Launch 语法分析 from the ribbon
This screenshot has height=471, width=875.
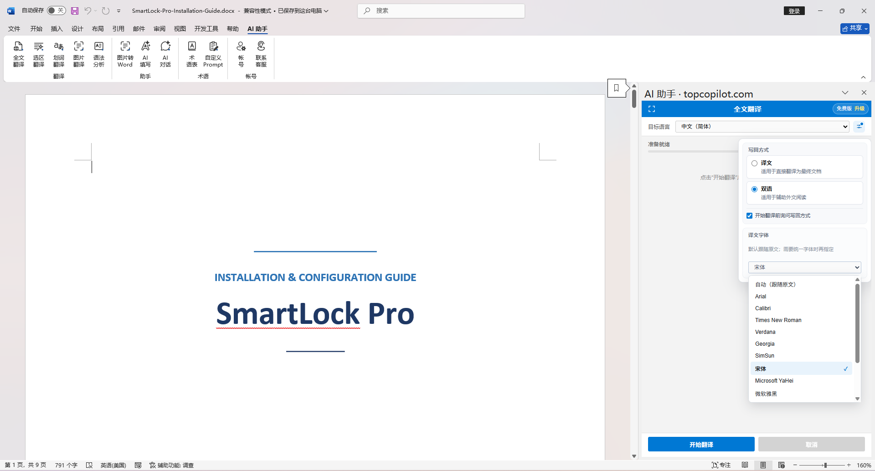(99, 54)
